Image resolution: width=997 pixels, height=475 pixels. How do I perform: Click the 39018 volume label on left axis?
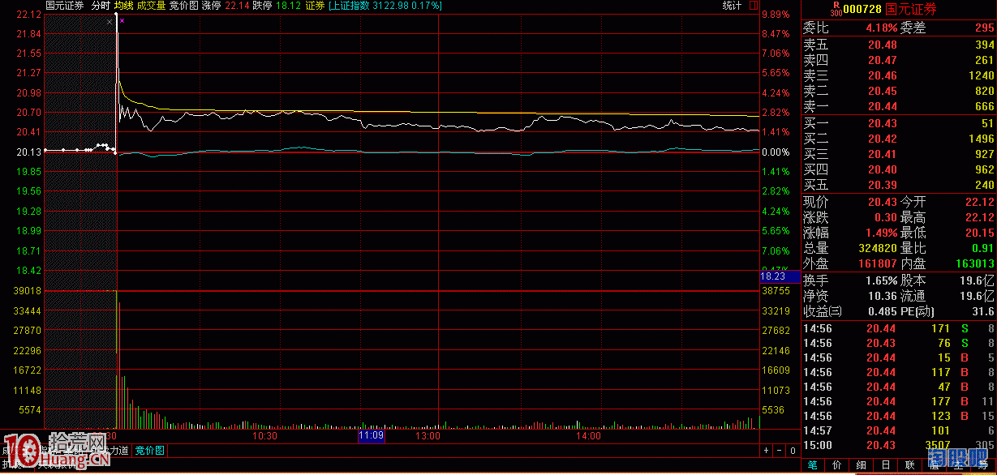pos(28,290)
